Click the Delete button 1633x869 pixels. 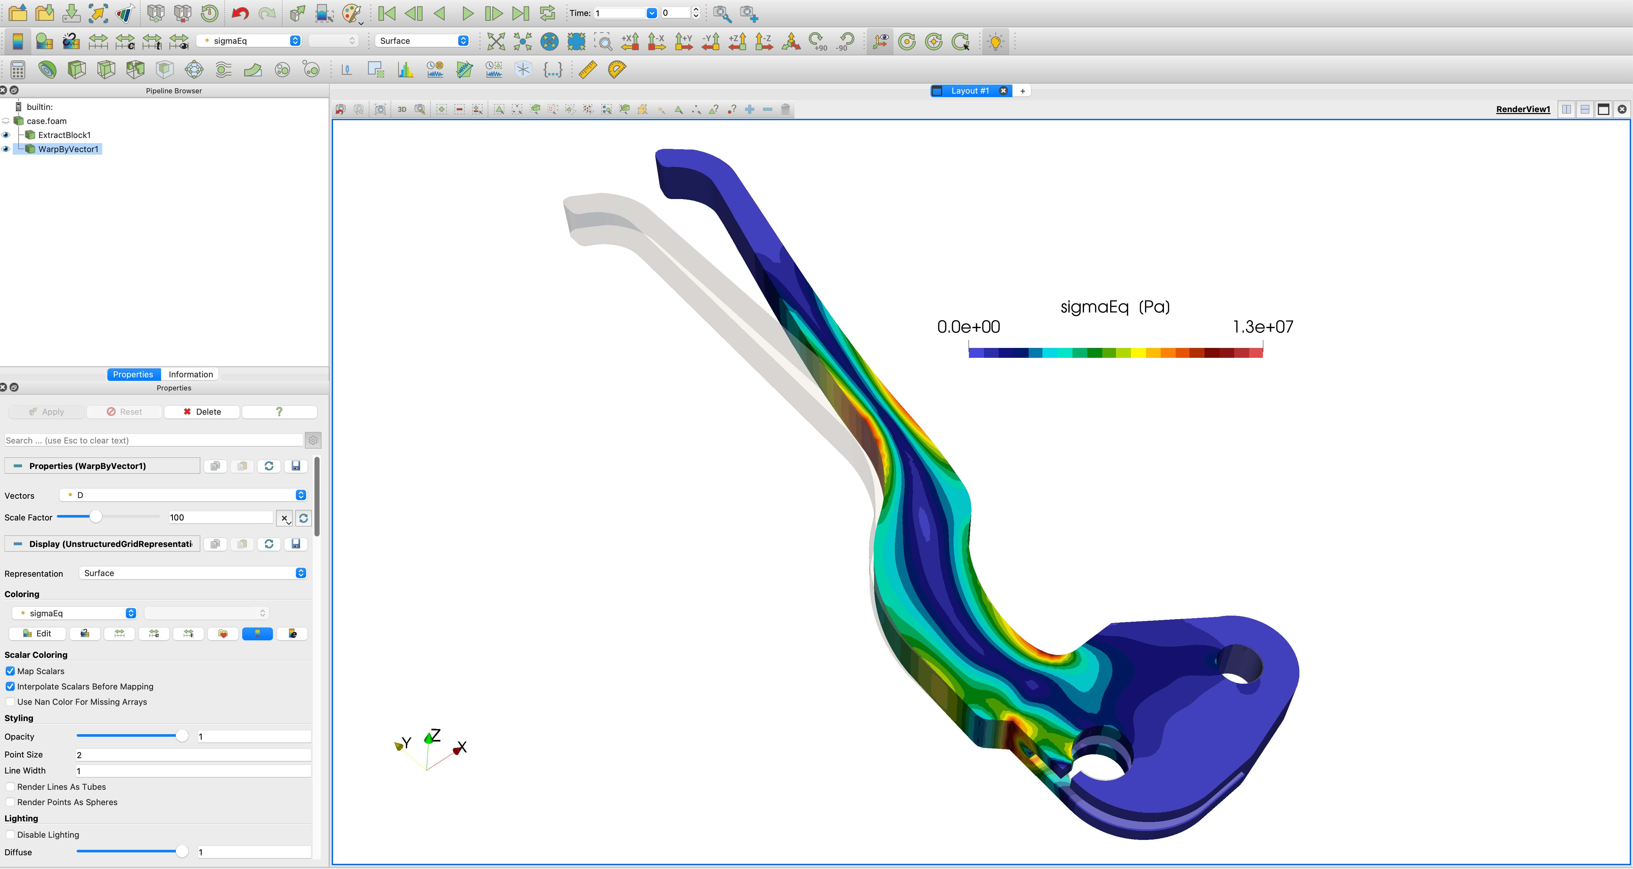pyautogui.click(x=202, y=412)
